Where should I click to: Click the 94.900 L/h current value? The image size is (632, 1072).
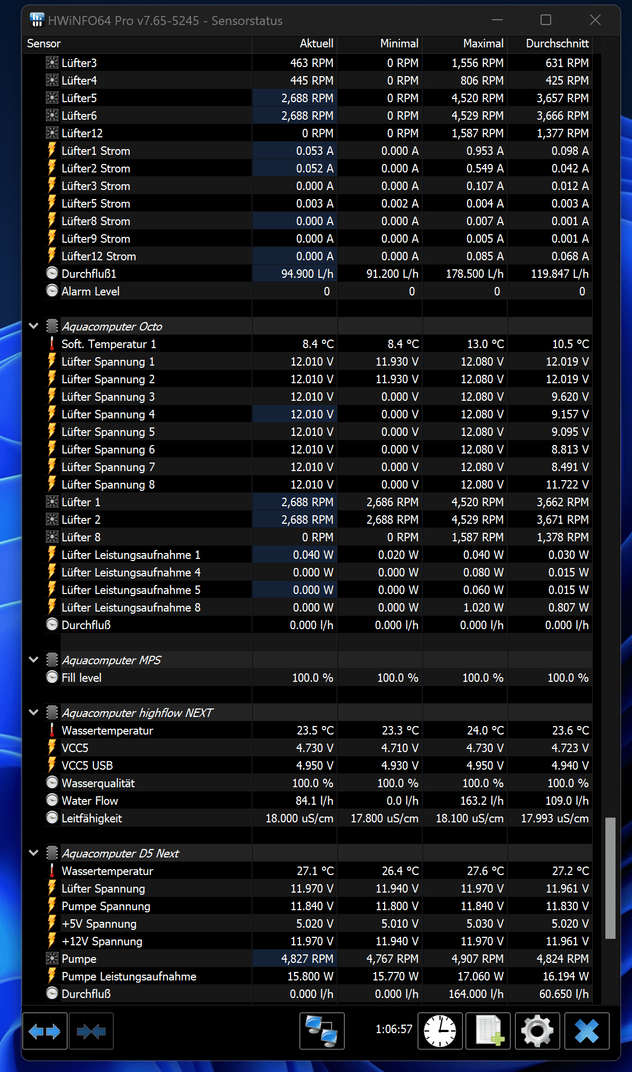(307, 274)
